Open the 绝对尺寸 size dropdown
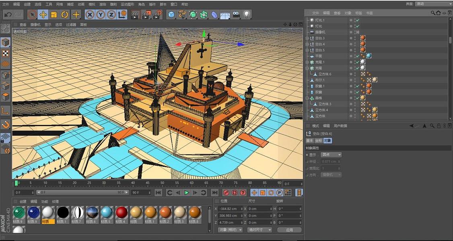The image size is (453, 241). tap(260, 230)
